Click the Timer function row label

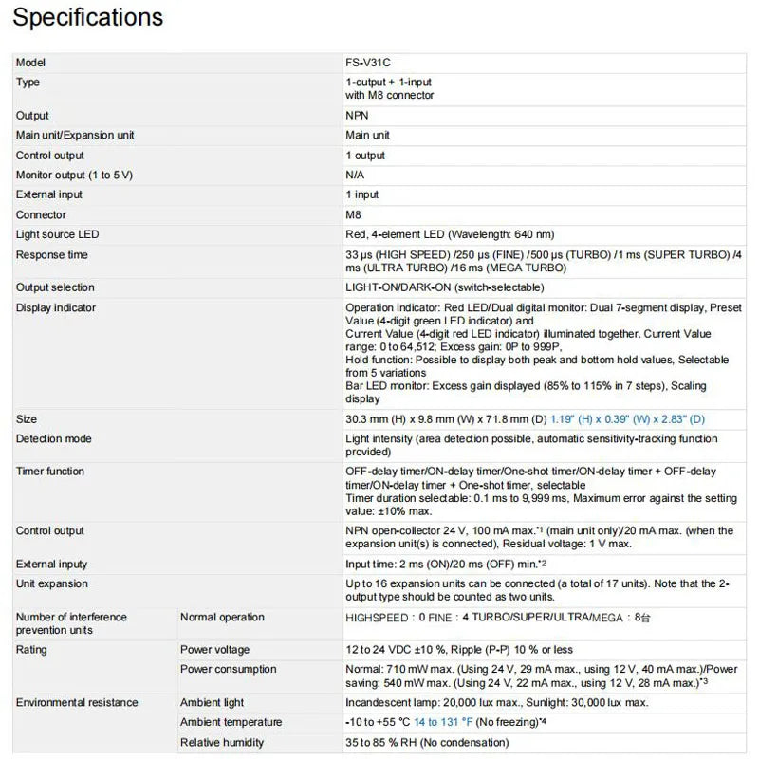[50, 471]
